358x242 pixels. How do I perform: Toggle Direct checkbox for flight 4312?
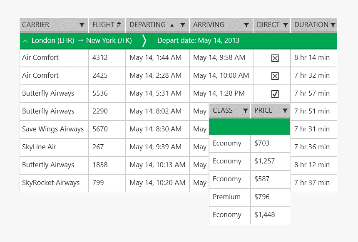(275, 58)
